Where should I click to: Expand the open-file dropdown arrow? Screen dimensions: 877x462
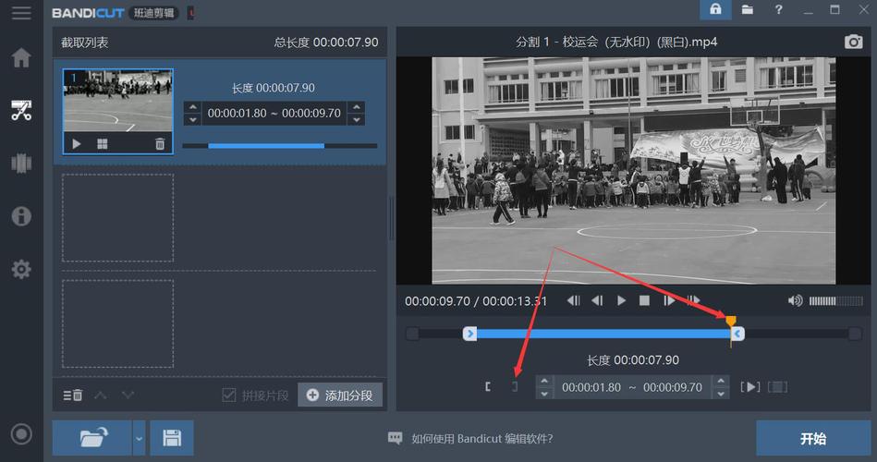140,438
